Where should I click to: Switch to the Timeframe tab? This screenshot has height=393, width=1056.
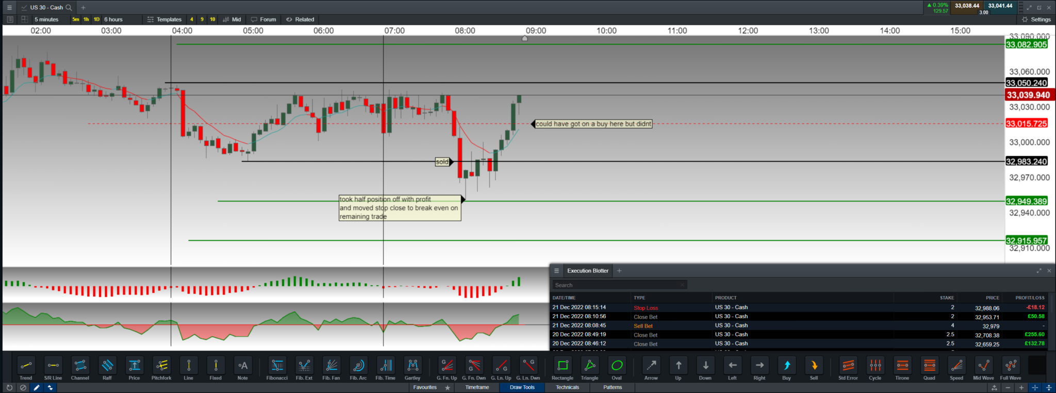477,387
